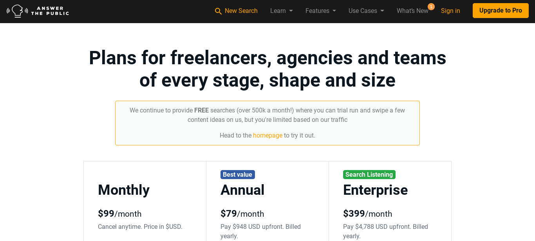535x241 pixels.
Task: Click the Search Listening badge
Action: coord(369,174)
